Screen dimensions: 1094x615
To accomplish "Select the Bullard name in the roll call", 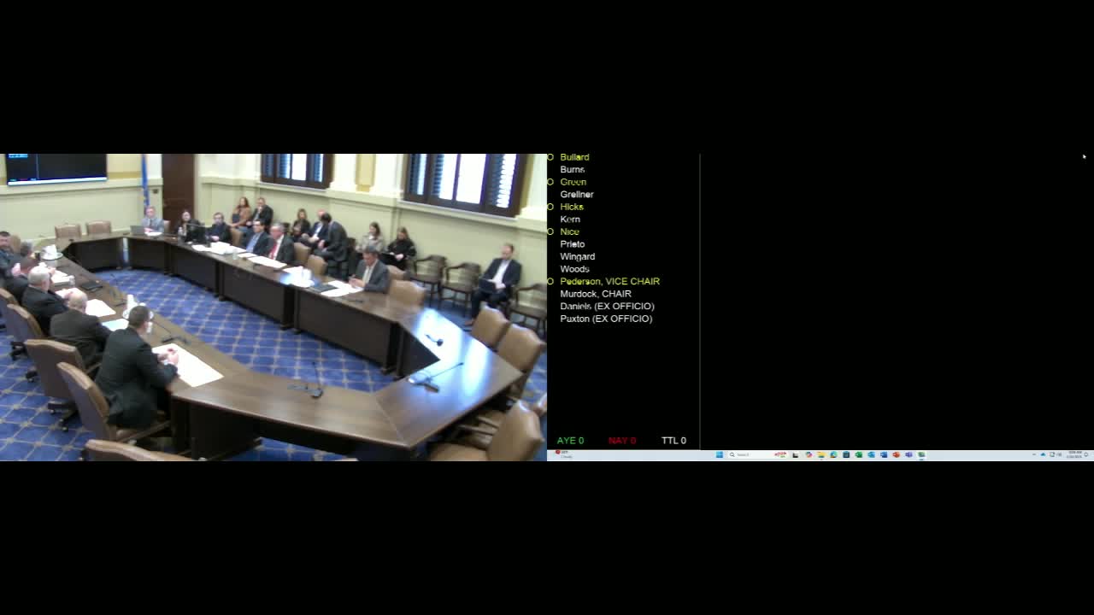I will (x=574, y=157).
